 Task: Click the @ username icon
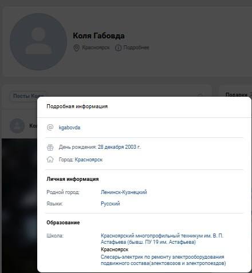pos(50,127)
